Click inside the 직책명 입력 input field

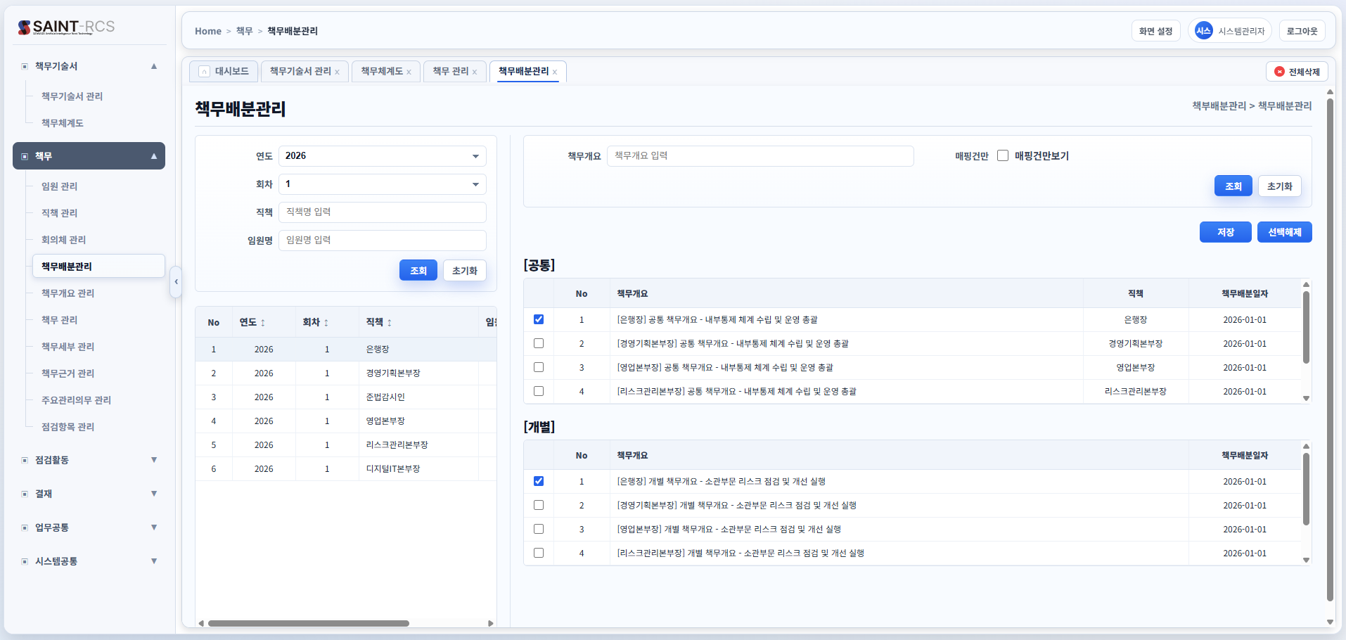tap(382, 212)
